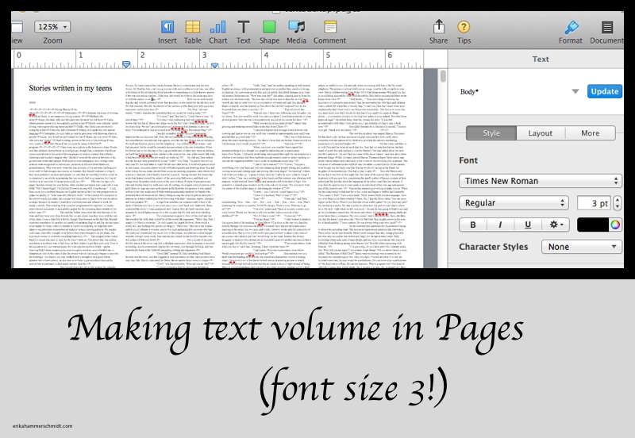Open advanced text options gear menu
The image size is (635, 438).
pyautogui.click(x=556, y=225)
